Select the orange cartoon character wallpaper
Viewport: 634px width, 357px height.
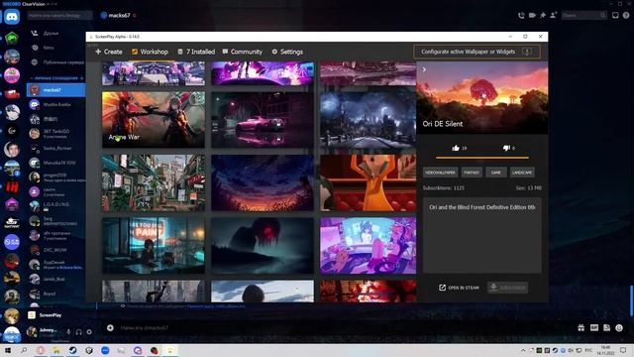[368, 182]
